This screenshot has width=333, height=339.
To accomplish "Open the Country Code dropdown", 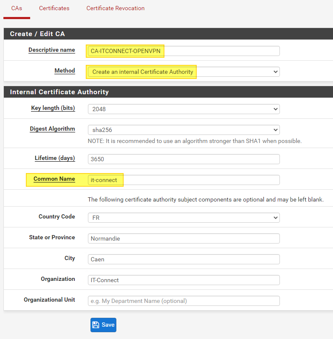I will pos(183,218).
